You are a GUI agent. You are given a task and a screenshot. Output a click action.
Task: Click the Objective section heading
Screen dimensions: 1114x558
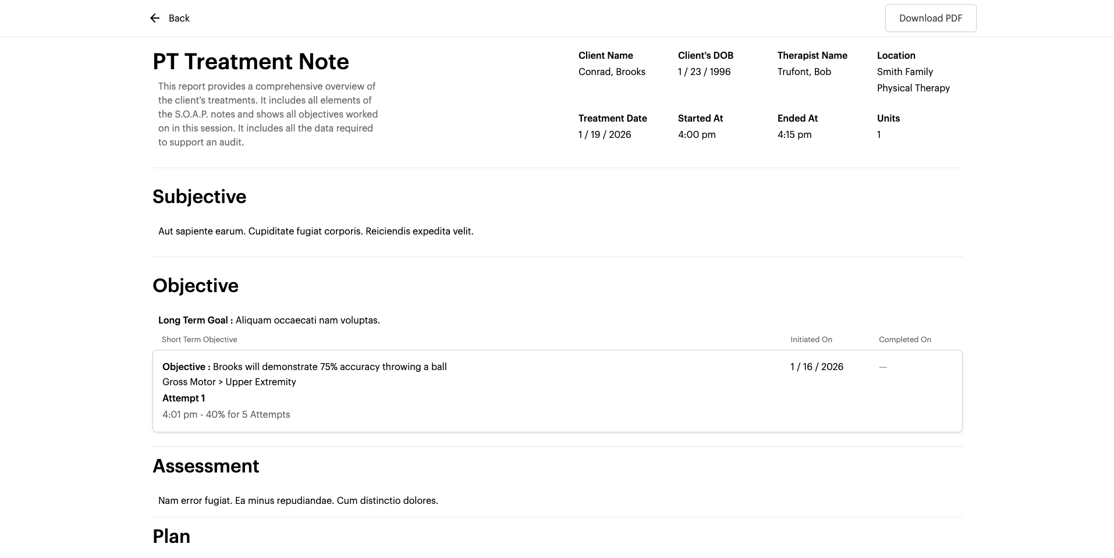[195, 286]
